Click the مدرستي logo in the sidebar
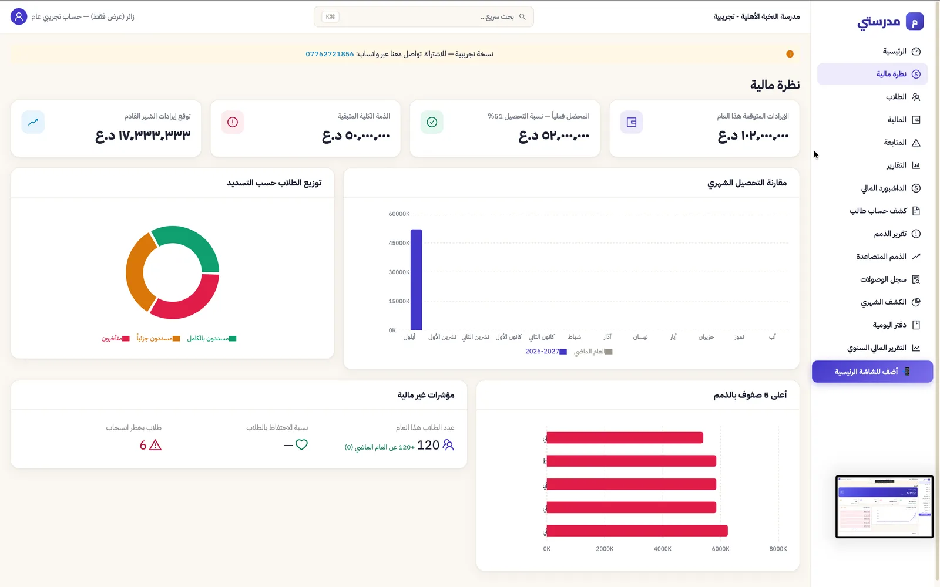 [x=890, y=22]
